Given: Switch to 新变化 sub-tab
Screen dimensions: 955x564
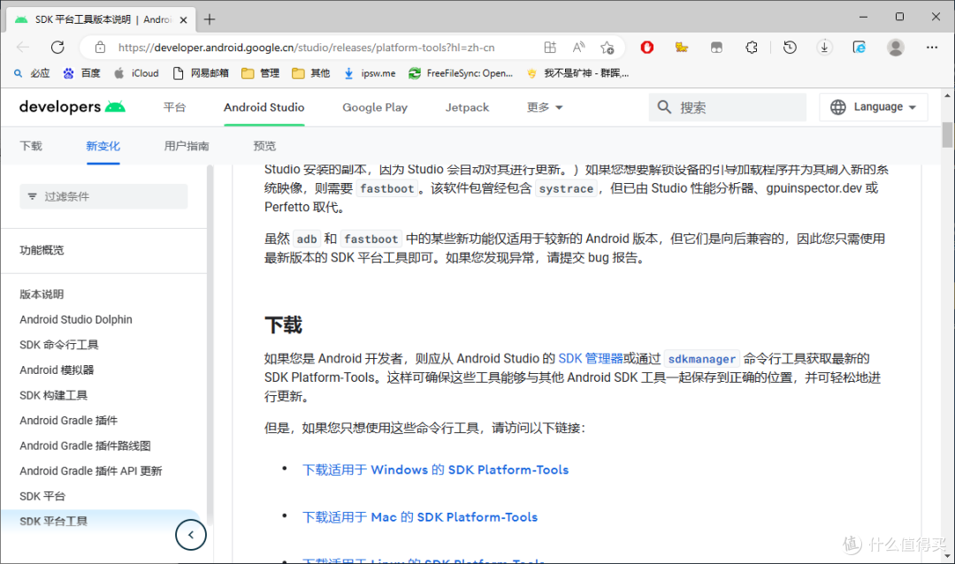Looking at the screenshot, I should coord(103,146).
